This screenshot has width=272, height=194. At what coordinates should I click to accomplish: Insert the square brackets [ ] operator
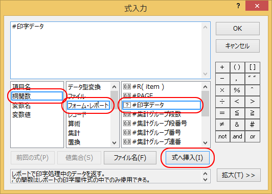252,67
